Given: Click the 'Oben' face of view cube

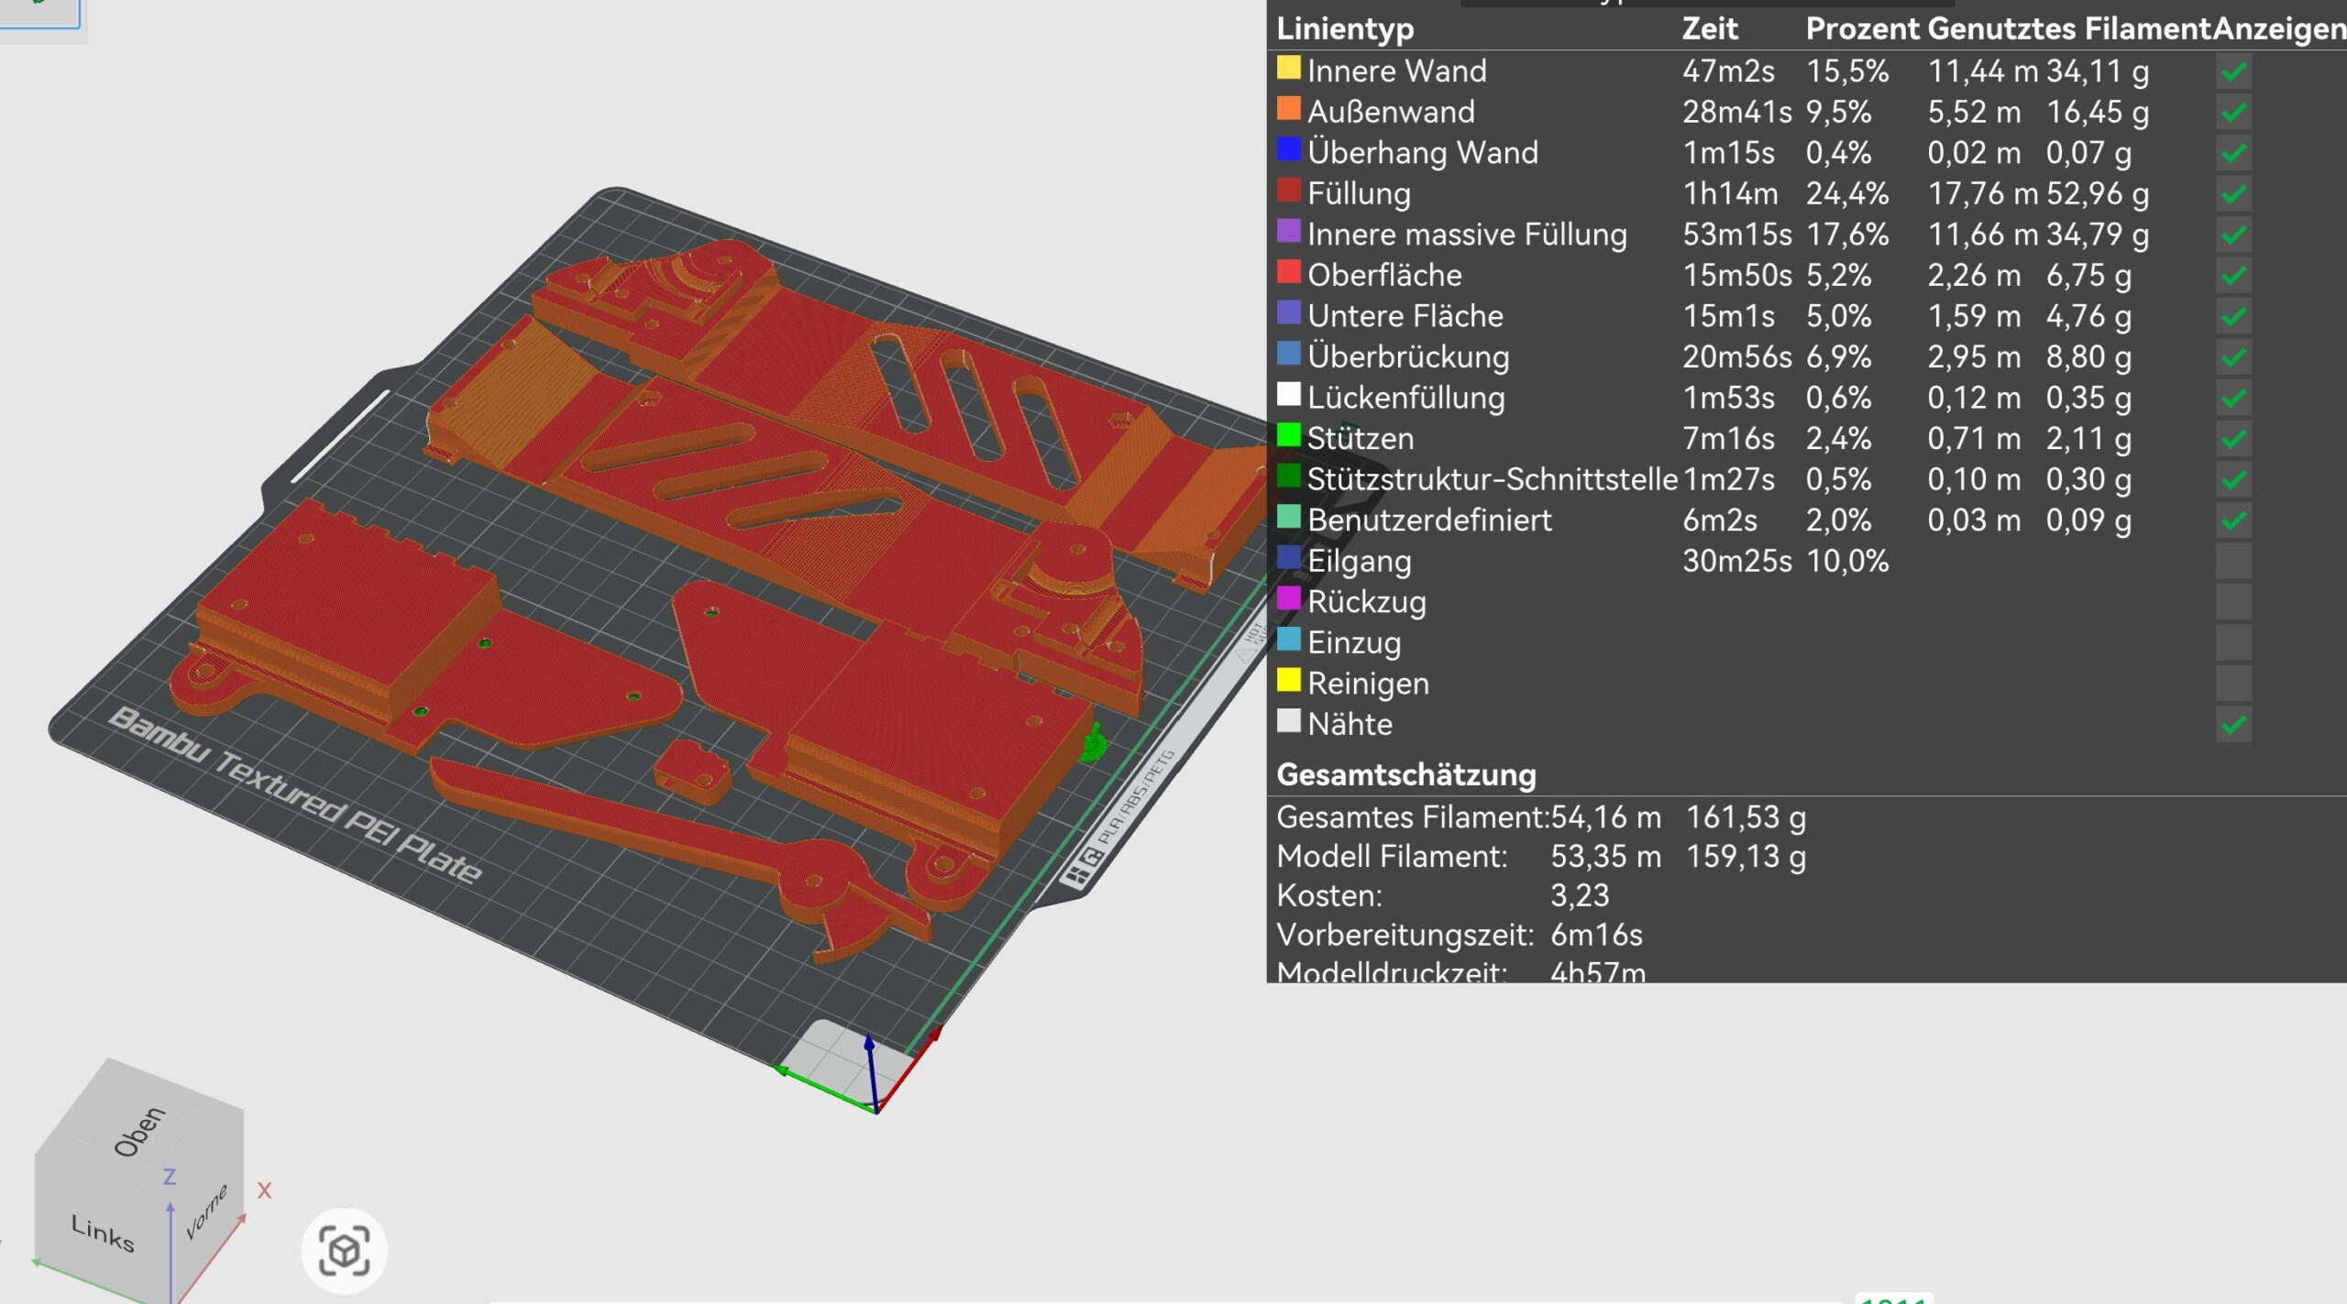Looking at the screenshot, I should click(139, 1131).
